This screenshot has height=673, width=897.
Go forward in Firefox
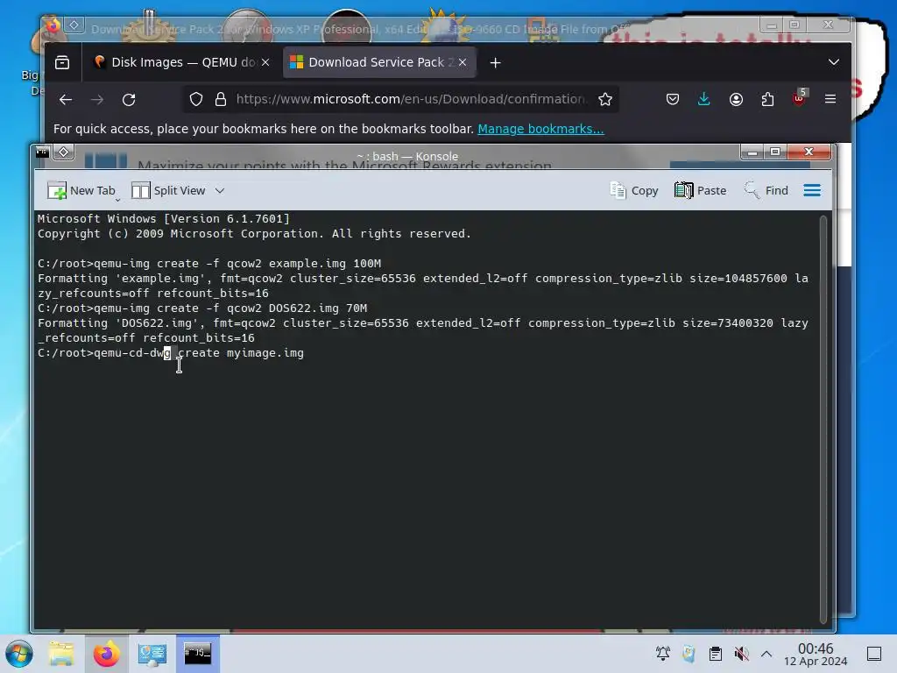coord(97,100)
